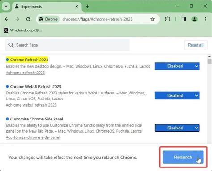
Task: Click the Chrome site info chip
Action: click(x=48, y=19)
